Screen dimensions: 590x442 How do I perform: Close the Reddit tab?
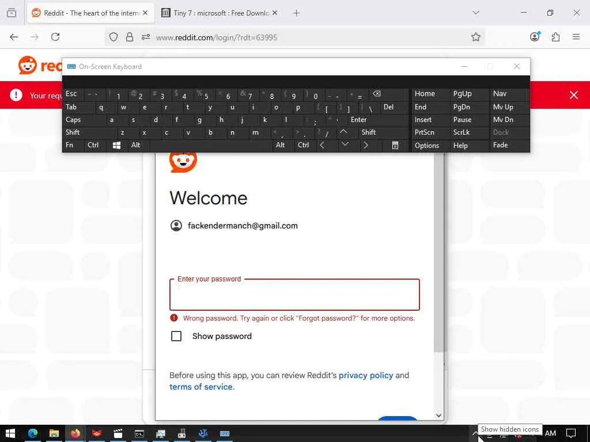(145, 13)
